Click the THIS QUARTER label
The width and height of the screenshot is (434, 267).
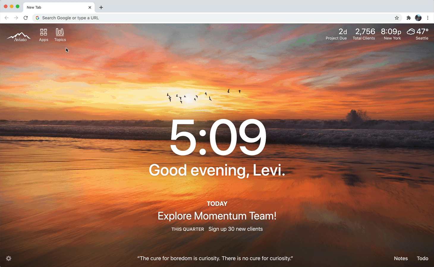[188, 229]
